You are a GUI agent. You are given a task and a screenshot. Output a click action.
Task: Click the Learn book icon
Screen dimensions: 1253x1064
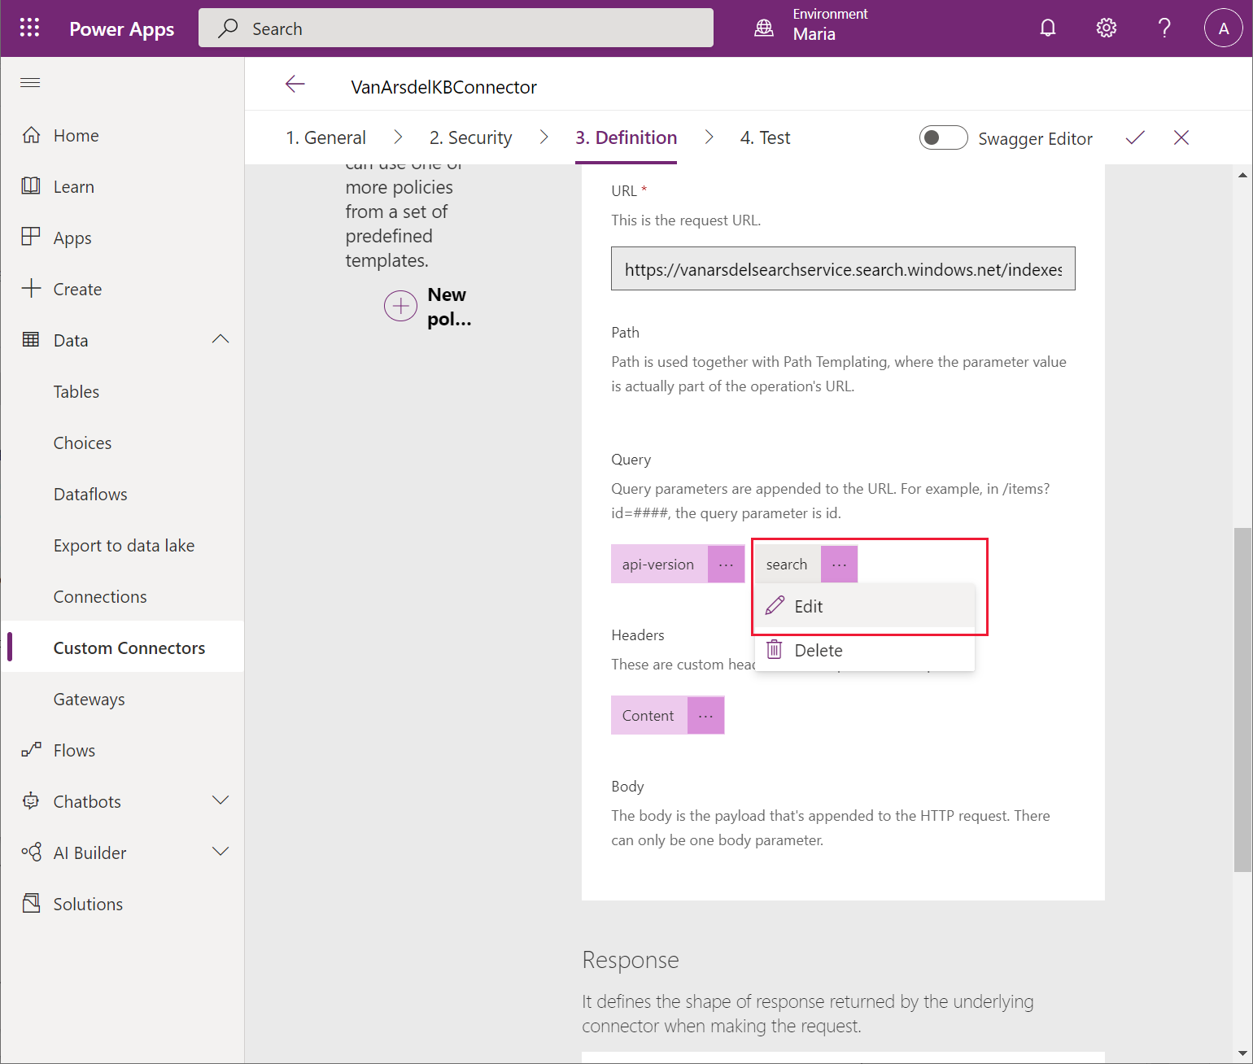(31, 186)
